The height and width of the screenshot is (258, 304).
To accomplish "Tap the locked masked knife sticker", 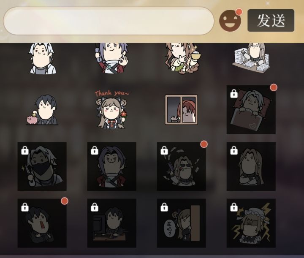I will [x=42, y=166].
